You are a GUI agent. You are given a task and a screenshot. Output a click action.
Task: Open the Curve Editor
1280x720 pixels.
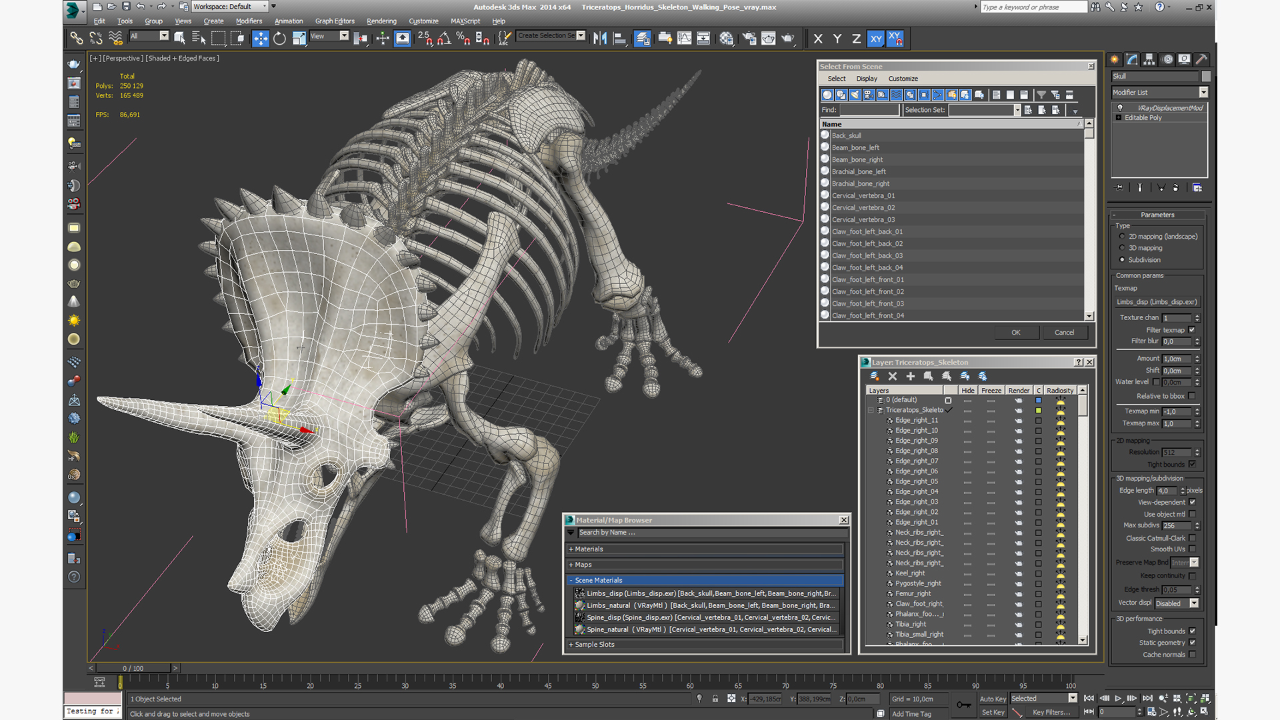pyautogui.click(x=684, y=38)
